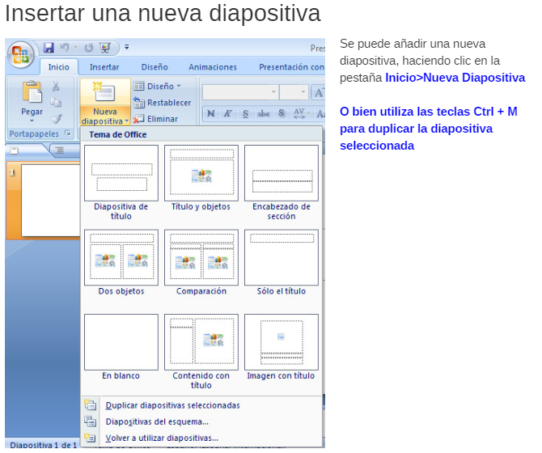Click the Cut scissors icon
Screen dimensions: 542x453
(56, 86)
